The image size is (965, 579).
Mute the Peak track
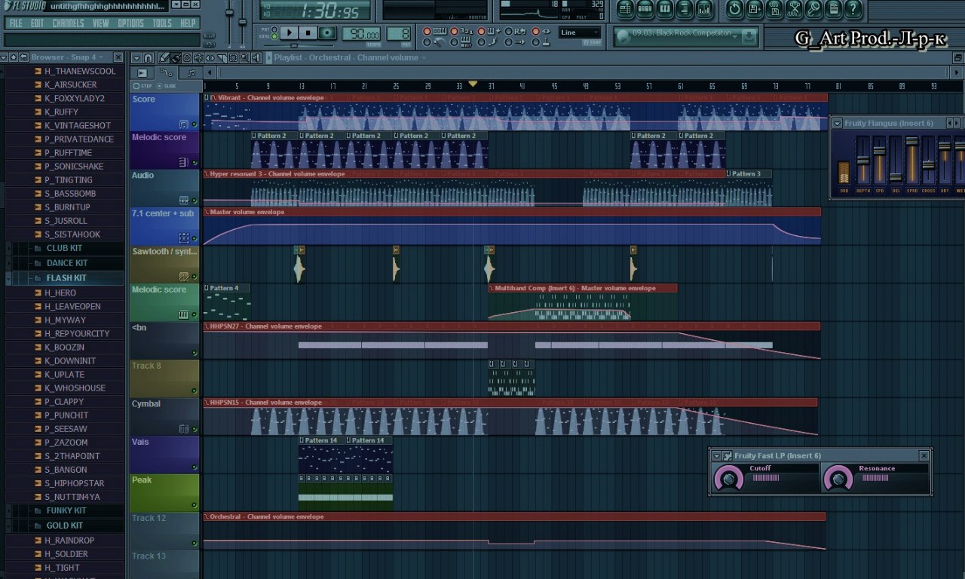pos(195,506)
